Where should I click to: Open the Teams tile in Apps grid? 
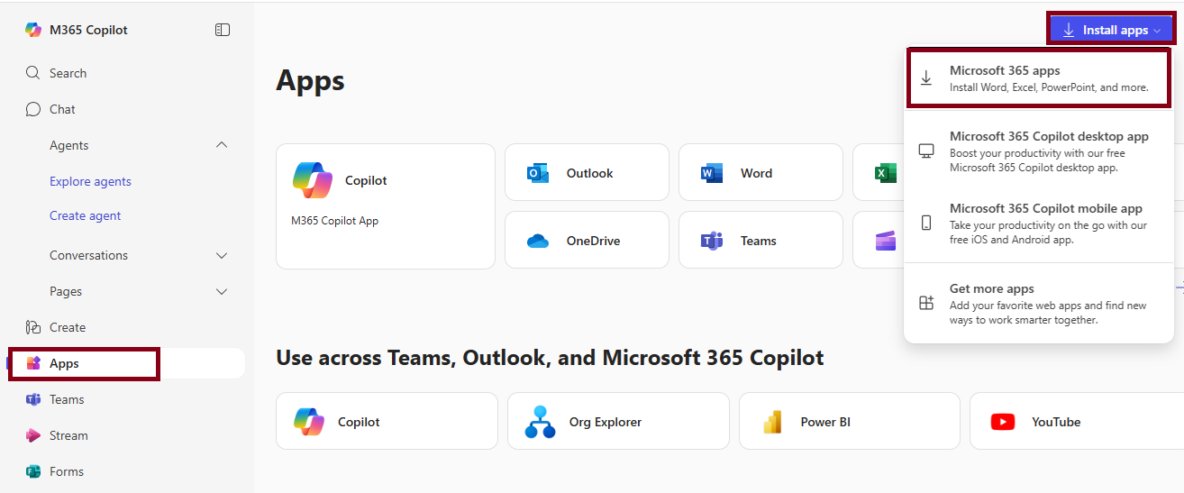pyautogui.click(x=760, y=240)
